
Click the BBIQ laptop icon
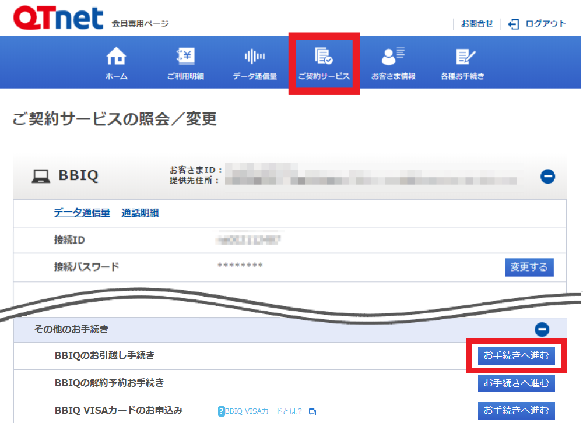coord(40,177)
